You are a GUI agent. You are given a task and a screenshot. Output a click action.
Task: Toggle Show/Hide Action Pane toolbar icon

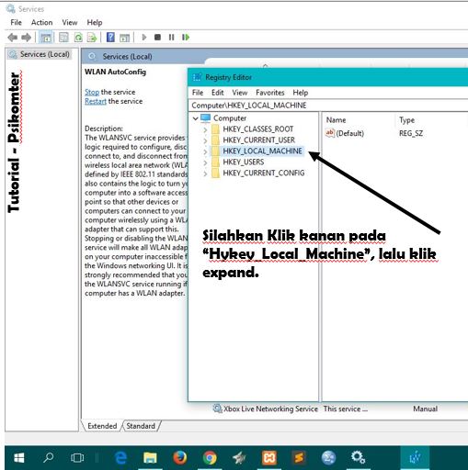click(x=124, y=38)
